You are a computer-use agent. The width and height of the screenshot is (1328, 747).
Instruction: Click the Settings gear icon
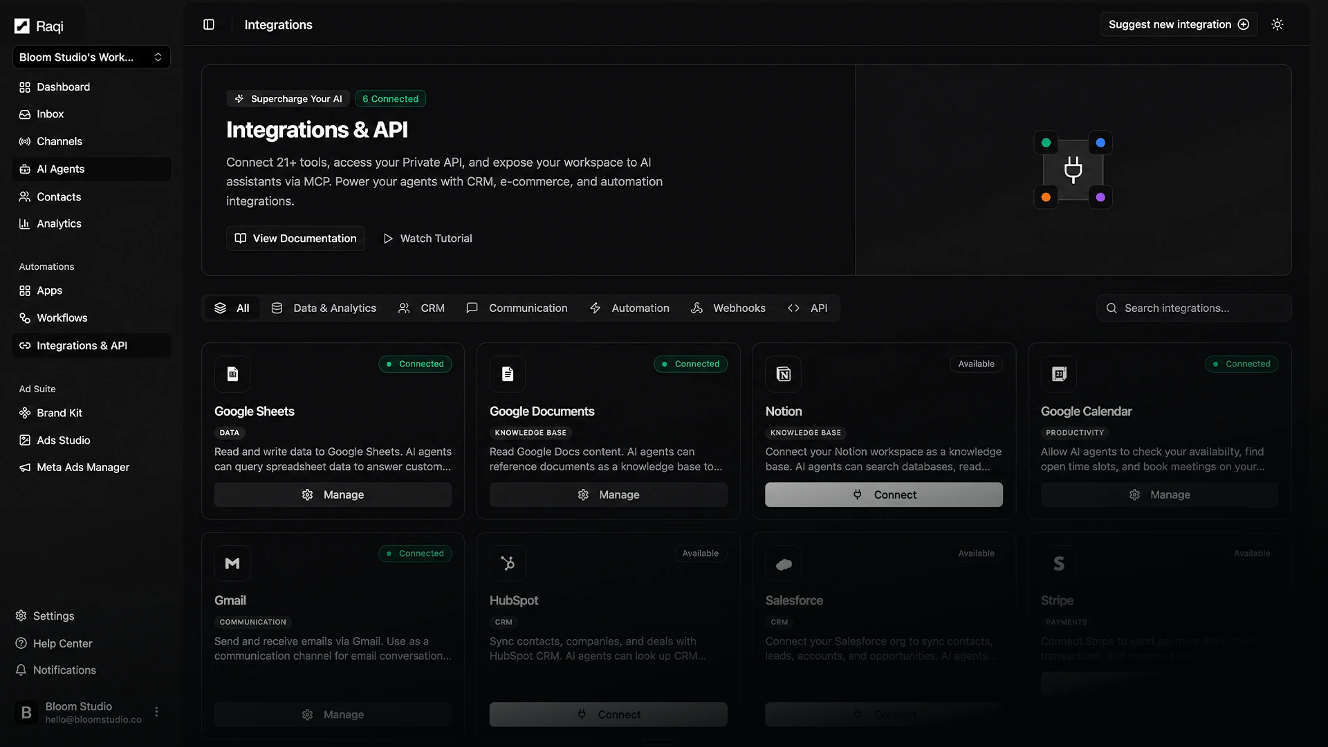(21, 616)
